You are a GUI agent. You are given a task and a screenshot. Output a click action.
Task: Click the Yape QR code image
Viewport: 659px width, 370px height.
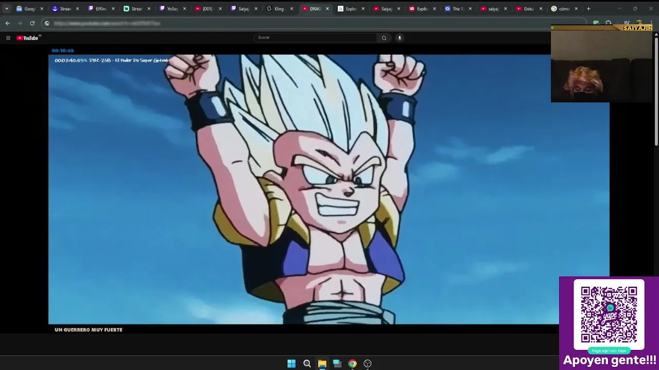[609, 314]
